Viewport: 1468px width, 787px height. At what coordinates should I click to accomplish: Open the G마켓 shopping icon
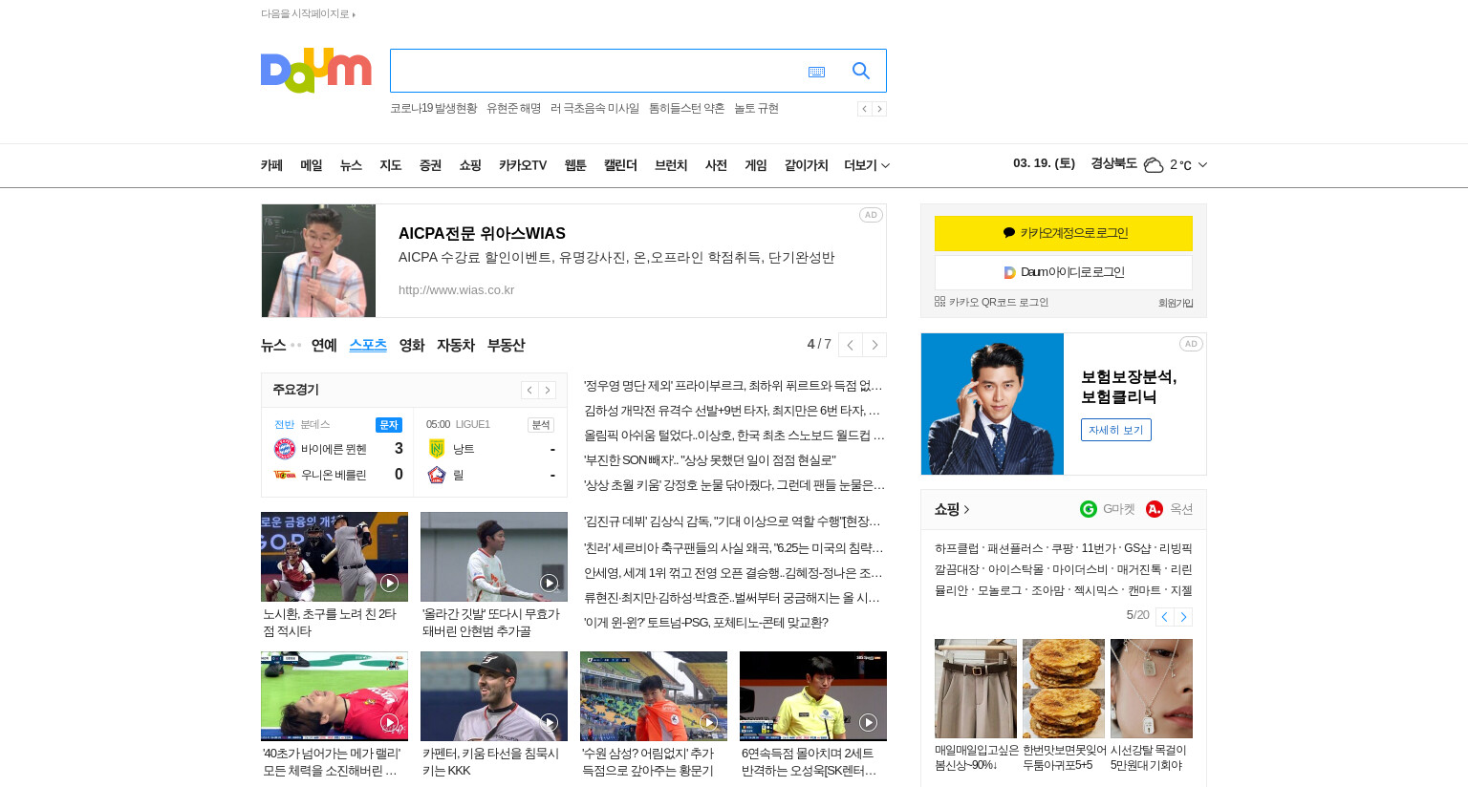click(1089, 509)
